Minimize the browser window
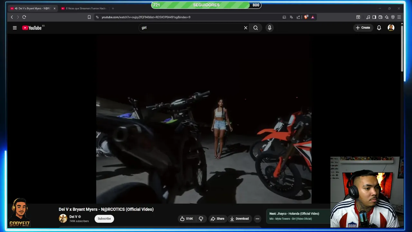This screenshot has height=232, width=412. (380, 8)
